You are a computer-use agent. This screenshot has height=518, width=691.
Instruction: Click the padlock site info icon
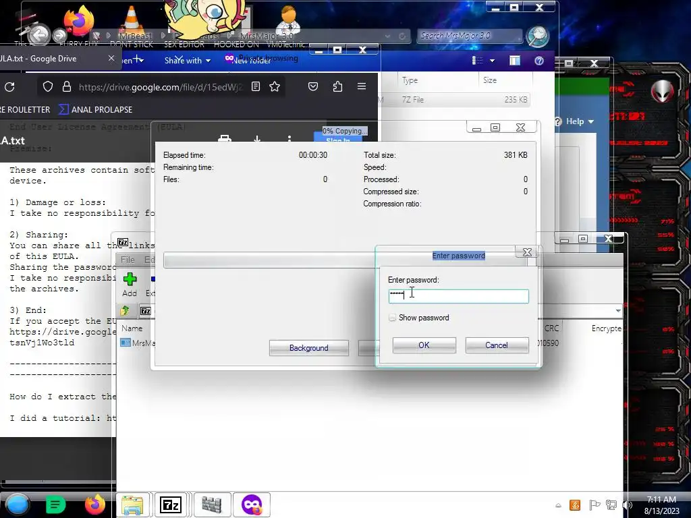(67, 87)
